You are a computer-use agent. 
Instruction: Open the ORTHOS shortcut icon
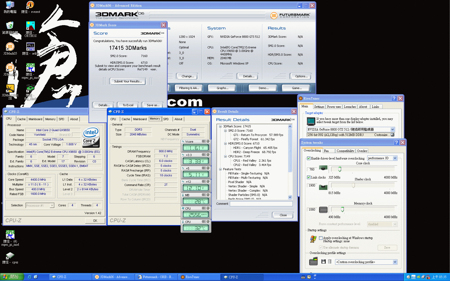(31, 29)
